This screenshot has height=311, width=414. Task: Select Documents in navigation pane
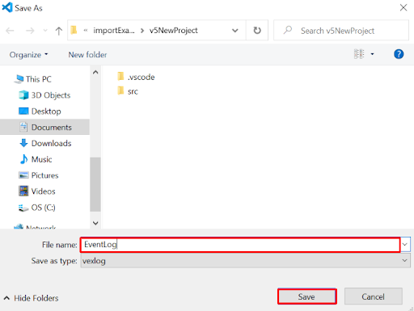coord(44,127)
